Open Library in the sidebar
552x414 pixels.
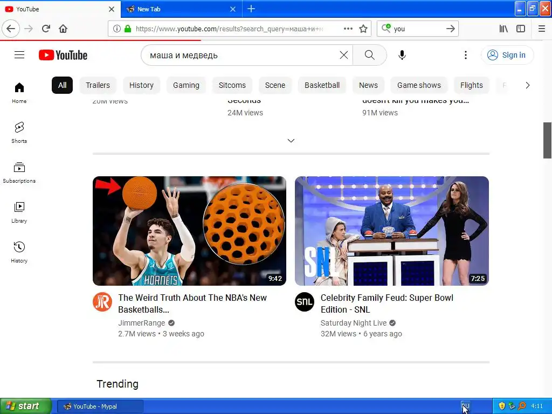(19, 212)
